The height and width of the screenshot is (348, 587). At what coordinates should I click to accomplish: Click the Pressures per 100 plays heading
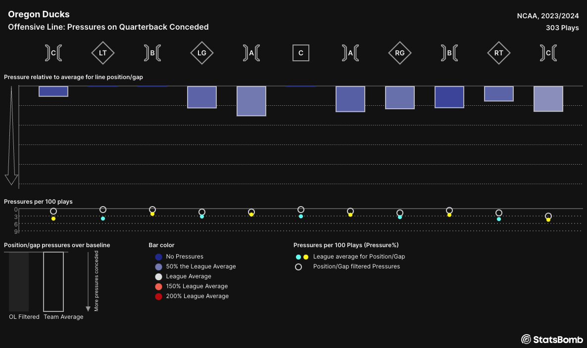38,202
